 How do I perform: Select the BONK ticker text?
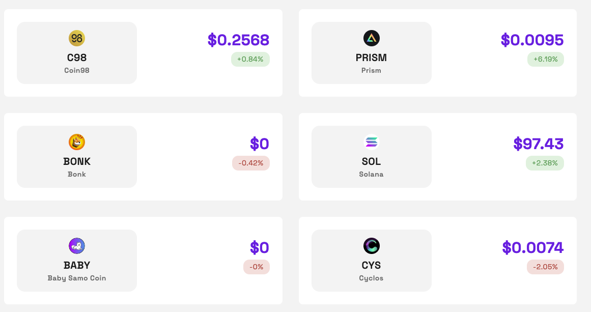77,161
